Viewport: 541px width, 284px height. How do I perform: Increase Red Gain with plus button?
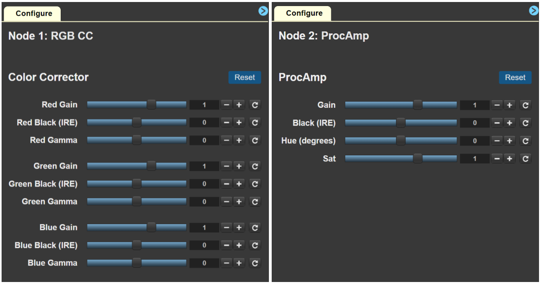point(239,105)
